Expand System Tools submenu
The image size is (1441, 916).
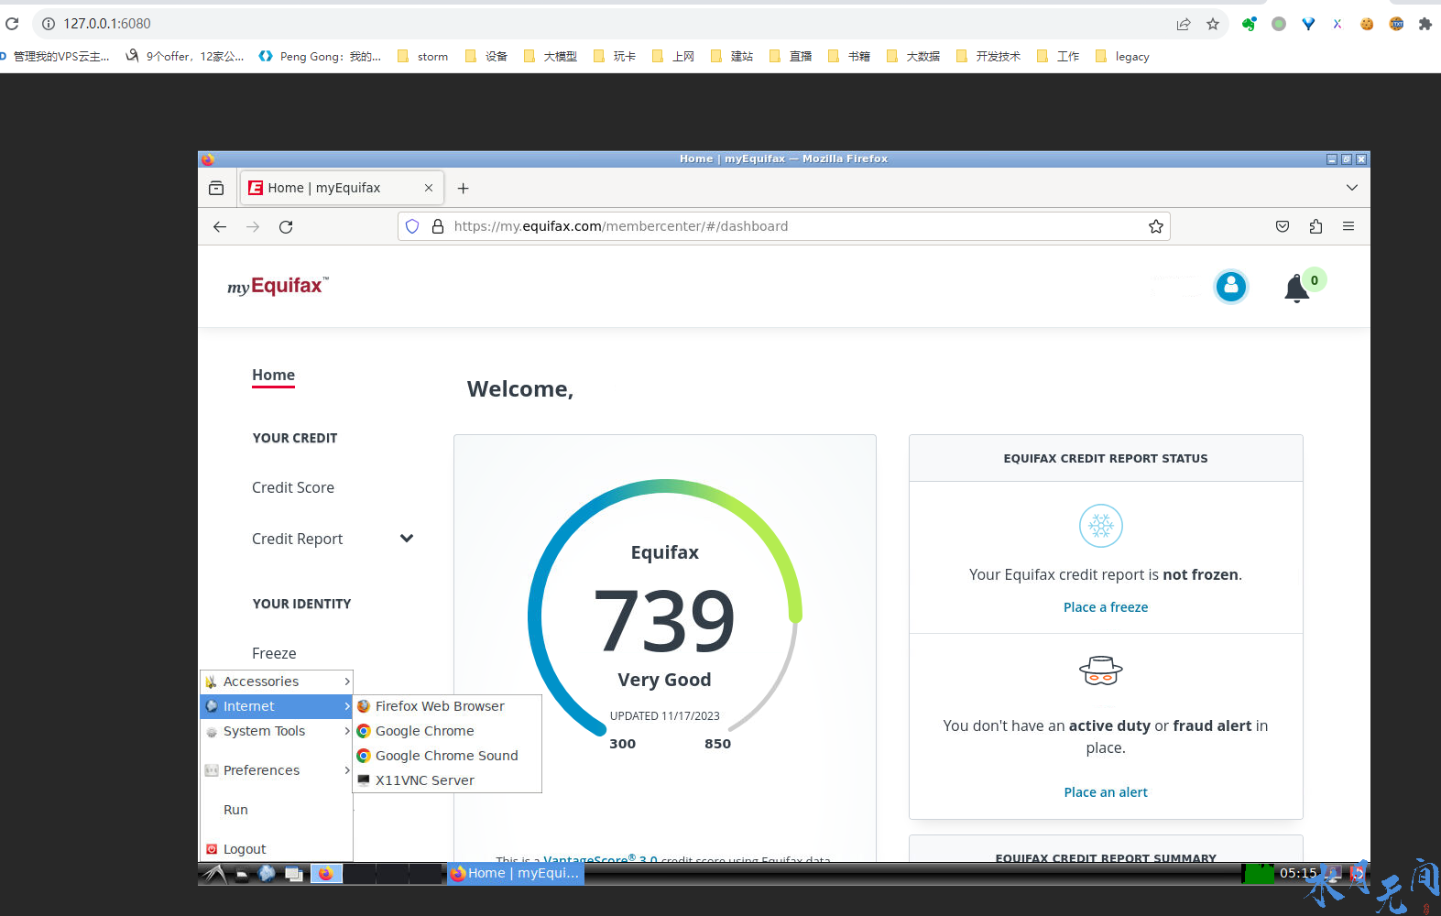[277, 731]
